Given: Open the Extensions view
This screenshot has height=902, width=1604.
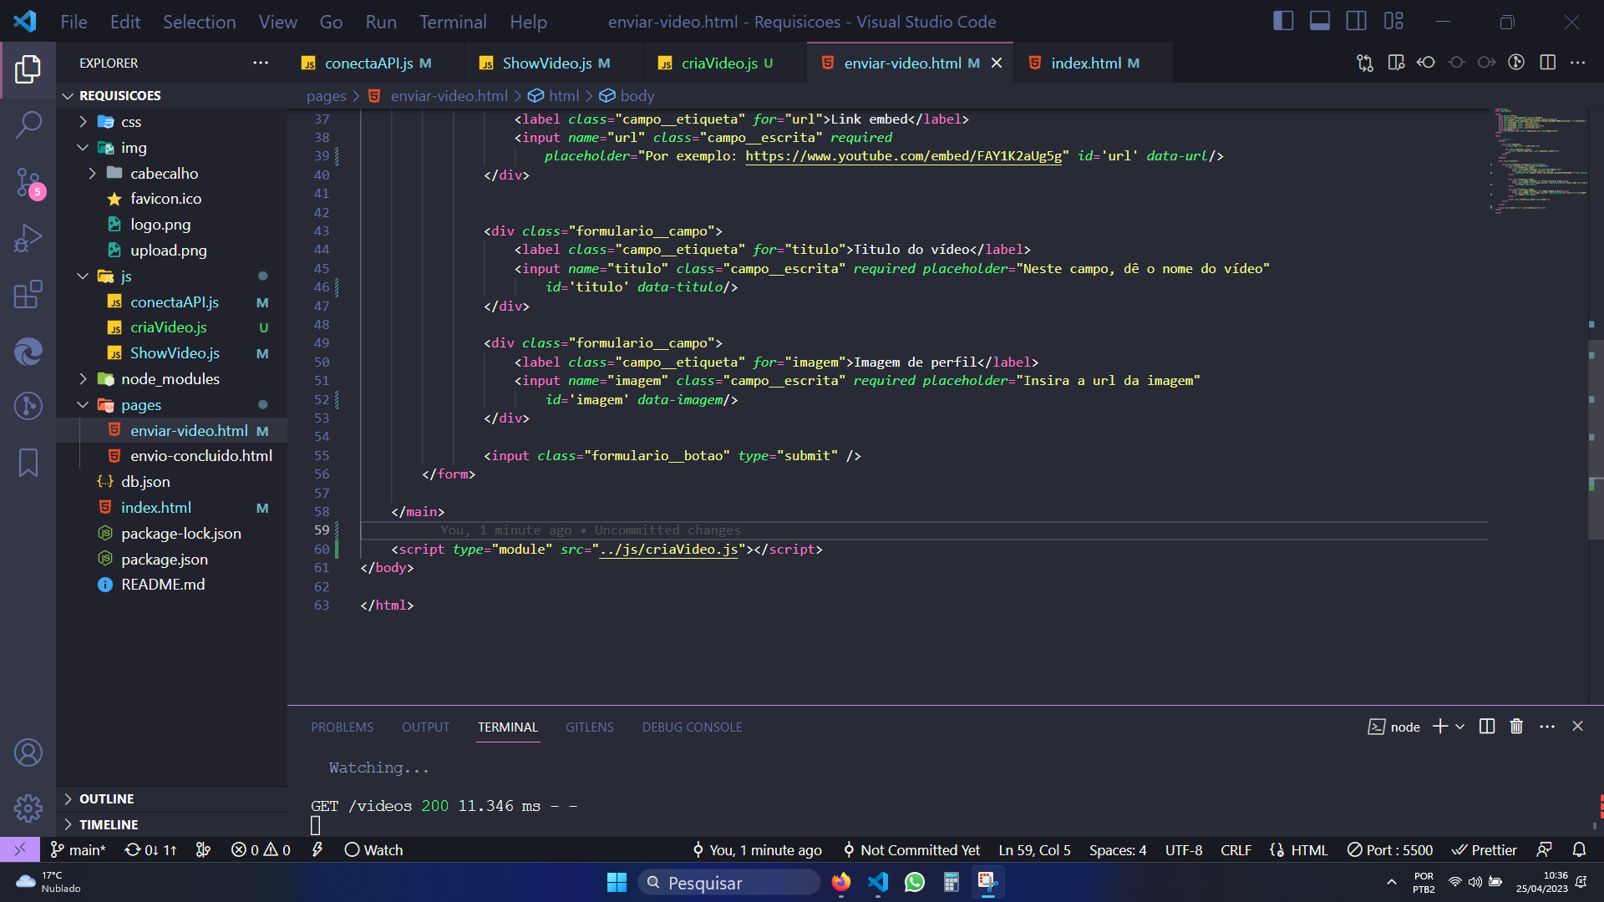Looking at the screenshot, I should click(28, 295).
